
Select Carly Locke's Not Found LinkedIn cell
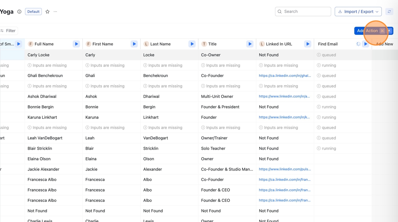point(285,55)
